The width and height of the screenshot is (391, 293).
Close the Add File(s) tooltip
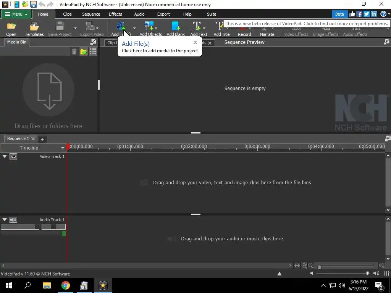click(195, 42)
